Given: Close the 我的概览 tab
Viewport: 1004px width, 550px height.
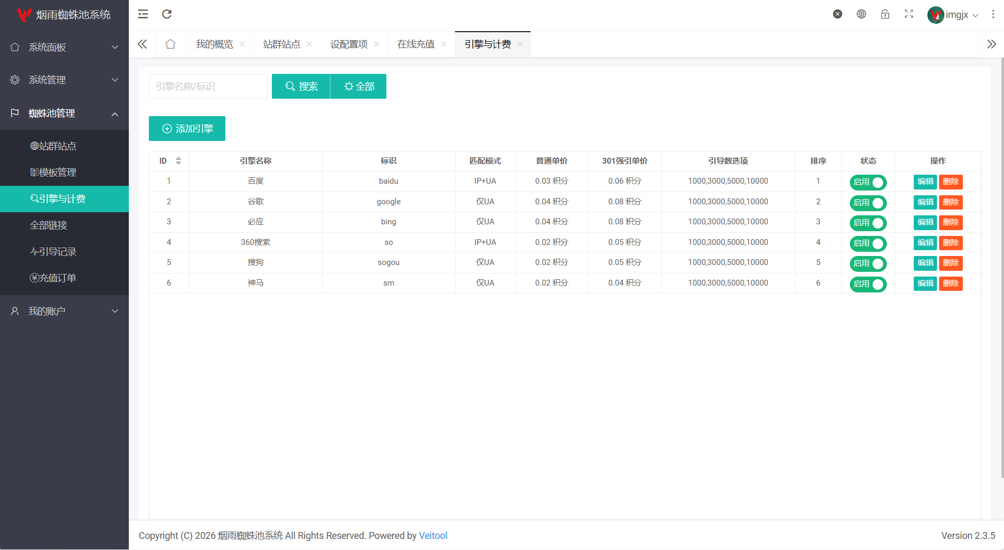Looking at the screenshot, I should pyautogui.click(x=242, y=44).
